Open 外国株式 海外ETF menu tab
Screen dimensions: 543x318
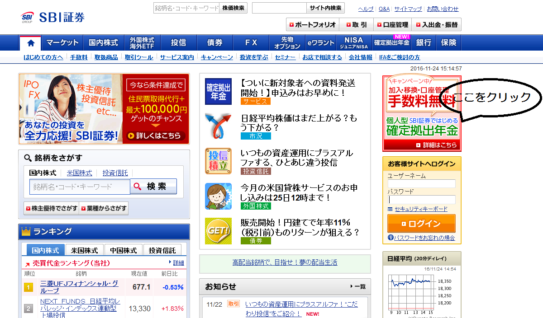(142, 43)
